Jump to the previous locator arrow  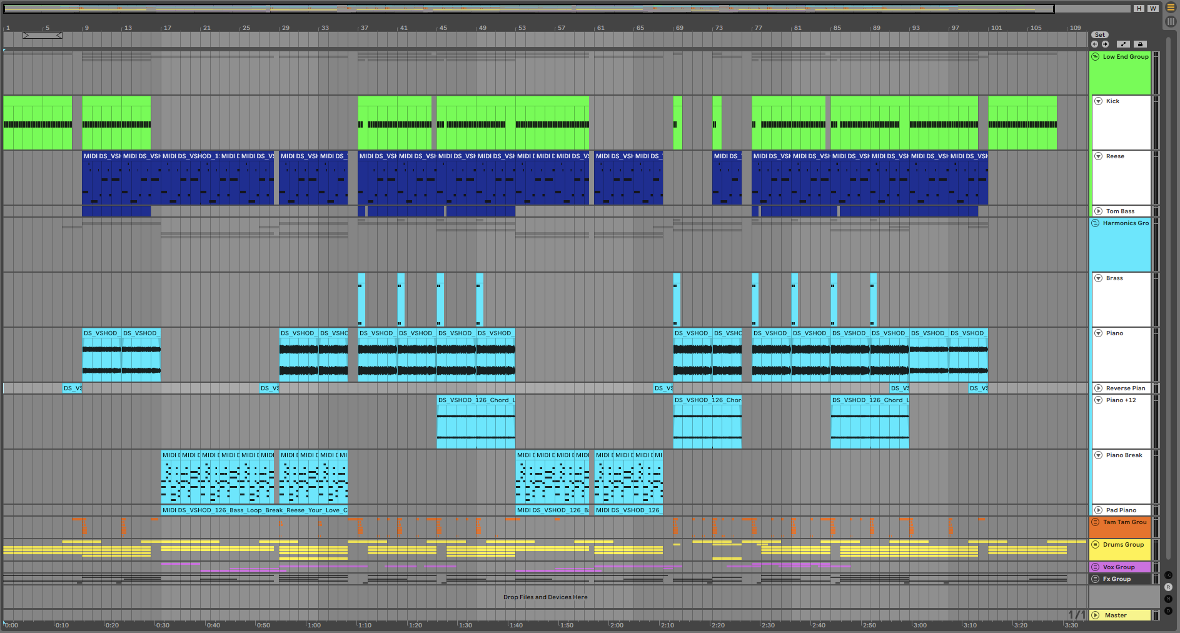pos(1094,44)
